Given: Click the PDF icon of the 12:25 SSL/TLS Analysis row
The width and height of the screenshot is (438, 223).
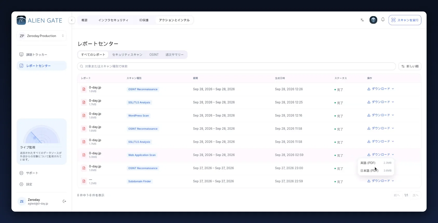Looking at the screenshot, I should click(84, 102).
